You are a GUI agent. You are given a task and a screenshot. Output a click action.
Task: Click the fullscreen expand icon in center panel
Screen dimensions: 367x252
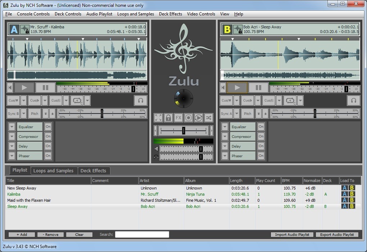(x=158, y=117)
